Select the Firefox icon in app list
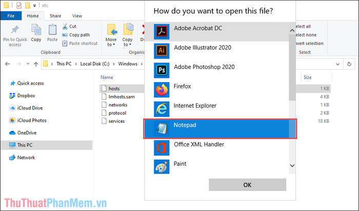The width and height of the screenshot is (359, 211). (162, 89)
